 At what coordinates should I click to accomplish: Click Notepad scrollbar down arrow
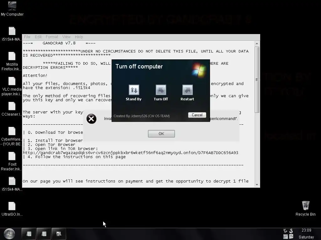click(257, 185)
